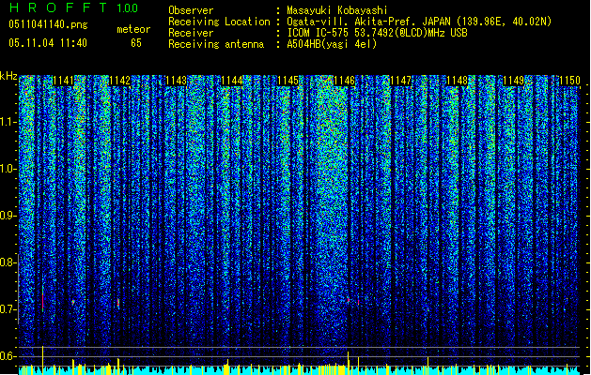The width and height of the screenshot is (591, 375).
Task: Click the antenna value A504HB(yagi 4el)
Action: point(332,44)
